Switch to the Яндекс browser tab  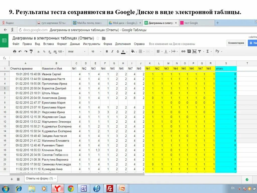18,23
